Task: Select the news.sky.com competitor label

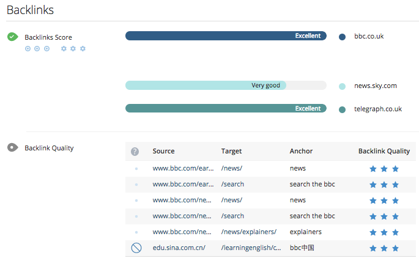Action: pos(376,86)
